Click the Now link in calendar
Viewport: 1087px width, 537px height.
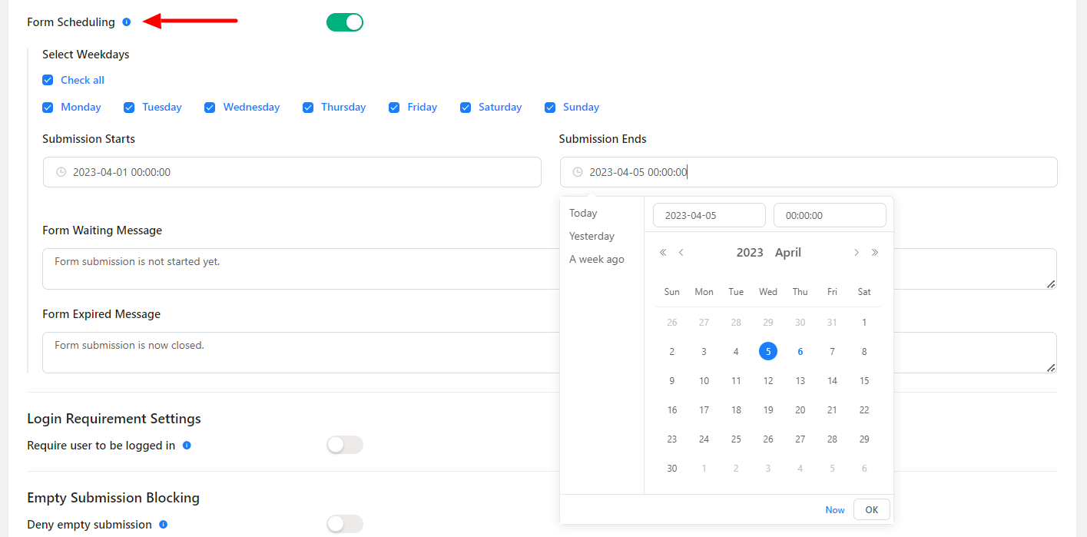[835, 510]
